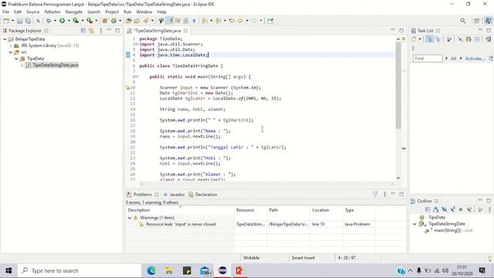
Task: Click the External Tools run icon
Action: point(90,21)
